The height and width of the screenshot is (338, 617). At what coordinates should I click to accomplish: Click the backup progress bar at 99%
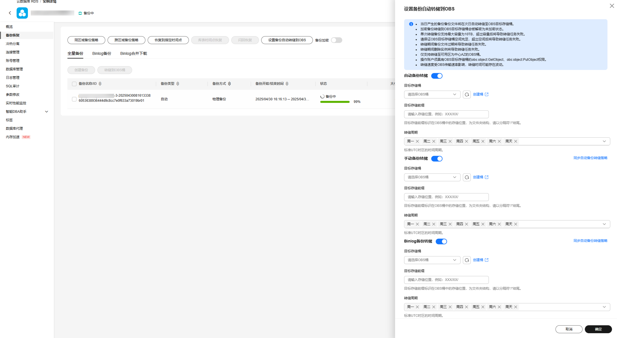(335, 102)
